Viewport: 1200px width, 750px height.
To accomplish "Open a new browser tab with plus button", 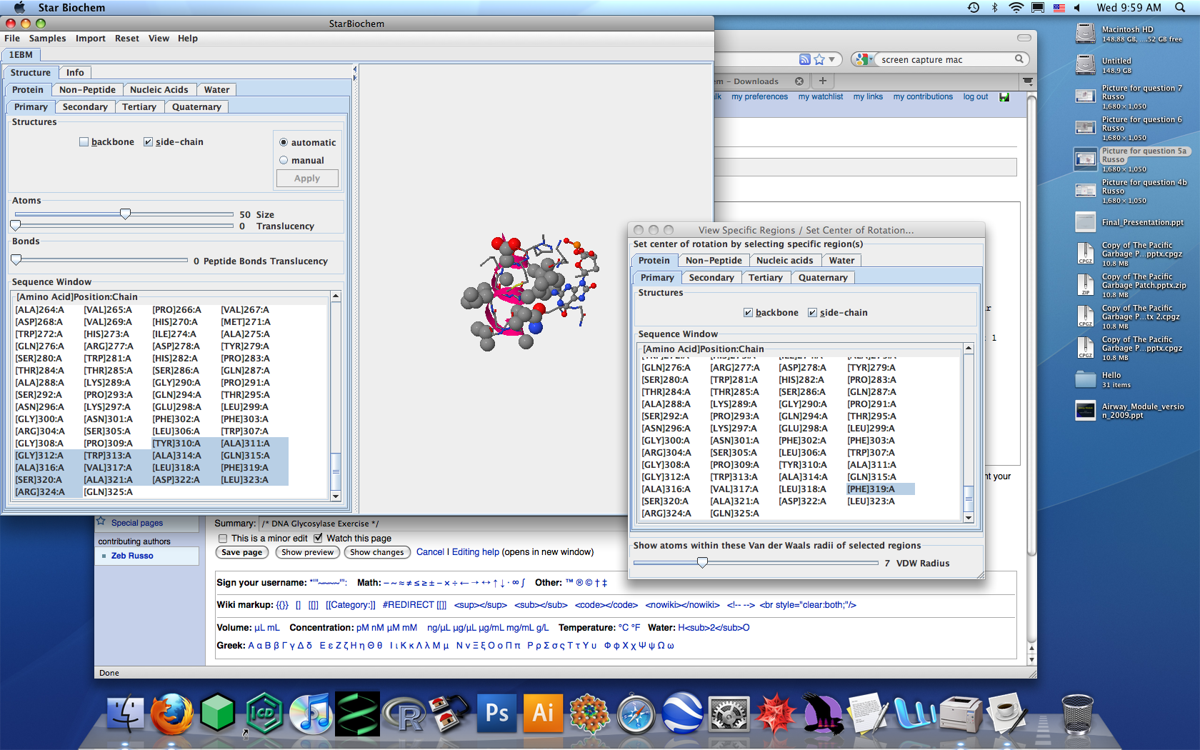I will (823, 81).
